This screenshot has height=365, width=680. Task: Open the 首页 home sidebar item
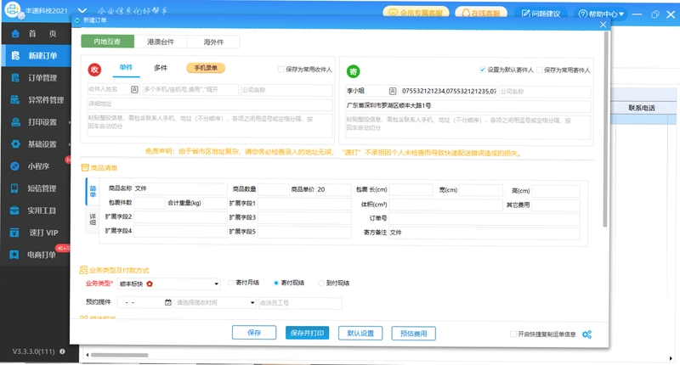[36, 33]
